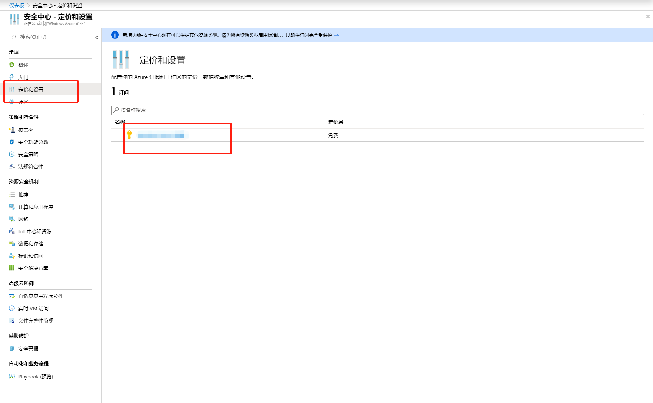Click the 安全策略 icon
The height and width of the screenshot is (403, 653).
(x=12, y=154)
